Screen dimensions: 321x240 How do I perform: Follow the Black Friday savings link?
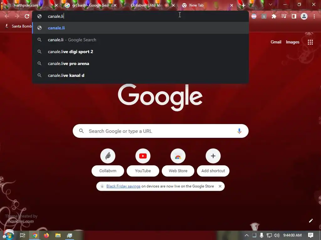pos(123,186)
